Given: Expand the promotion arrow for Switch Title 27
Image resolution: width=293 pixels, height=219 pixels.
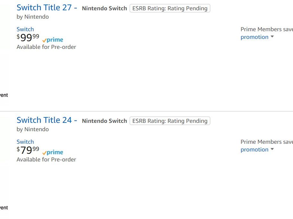Looking at the screenshot, I should tap(272, 37).
